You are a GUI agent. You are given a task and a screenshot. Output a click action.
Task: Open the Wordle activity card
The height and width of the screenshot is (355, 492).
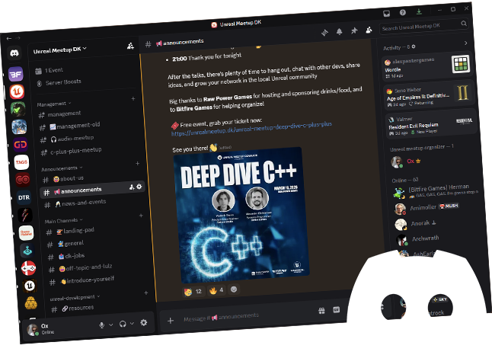pyautogui.click(x=427, y=66)
